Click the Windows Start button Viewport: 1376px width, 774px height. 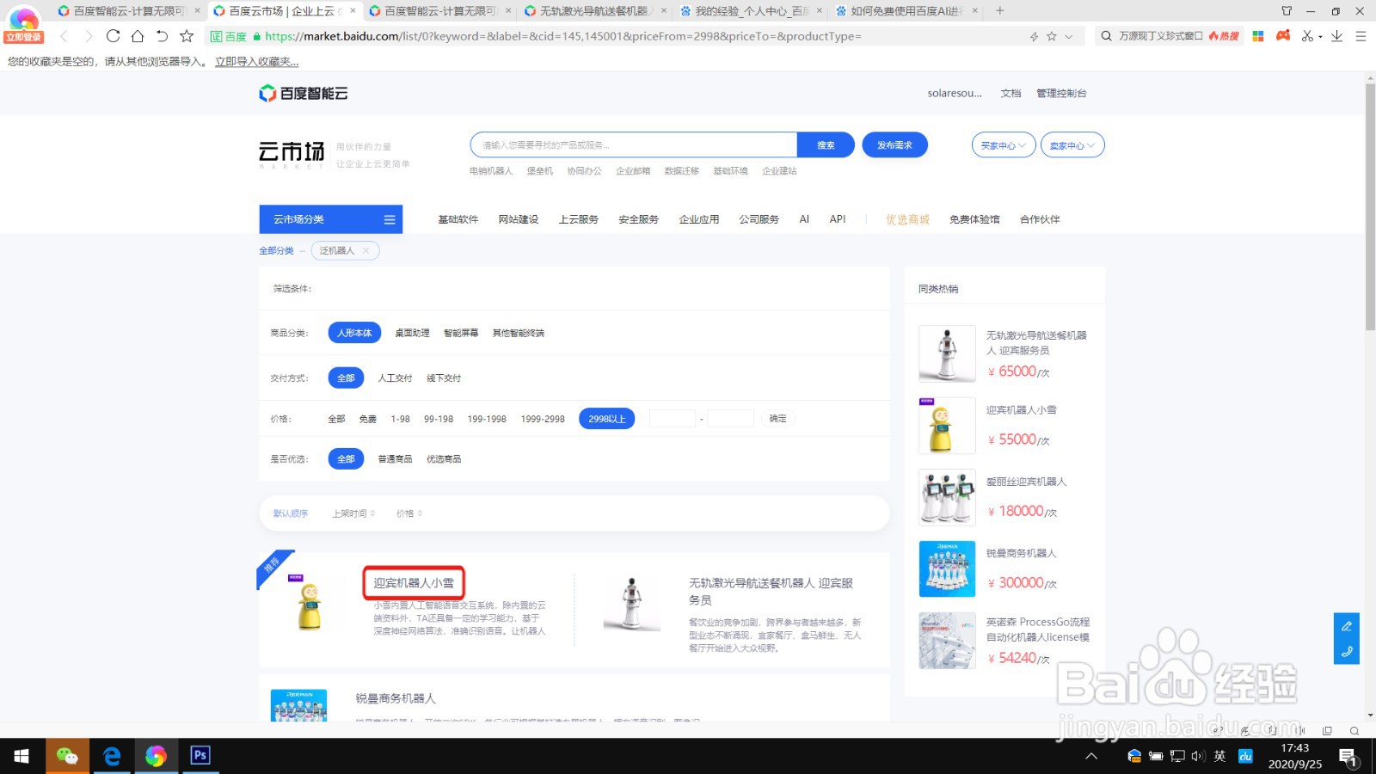click(x=21, y=756)
